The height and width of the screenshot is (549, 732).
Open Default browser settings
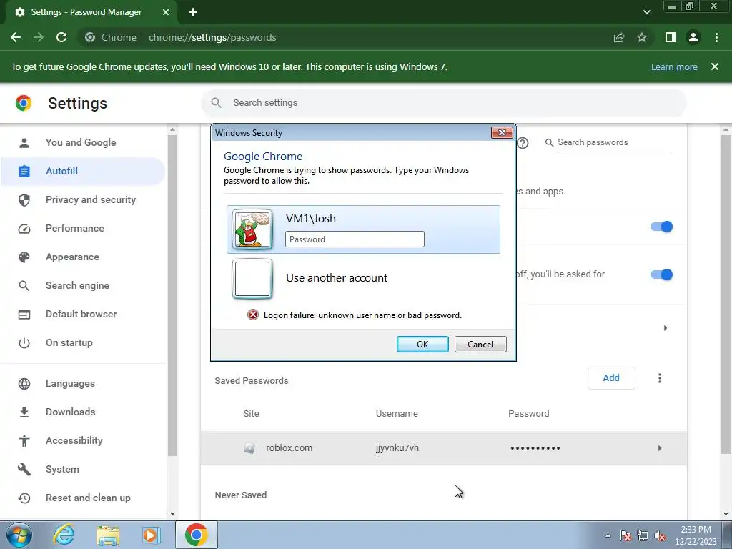pyautogui.click(x=81, y=314)
